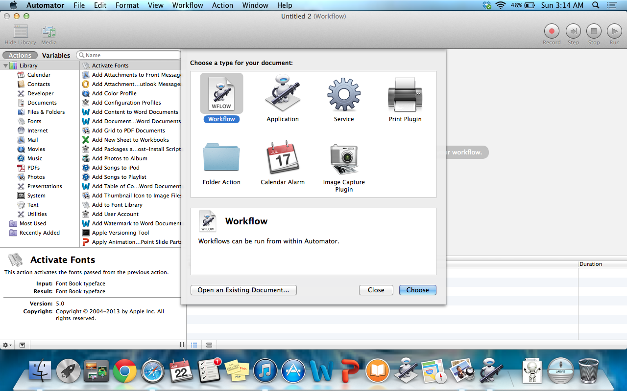Open the Wi-Fi status menu
Viewport: 627px width, 391px height.
click(500, 5)
